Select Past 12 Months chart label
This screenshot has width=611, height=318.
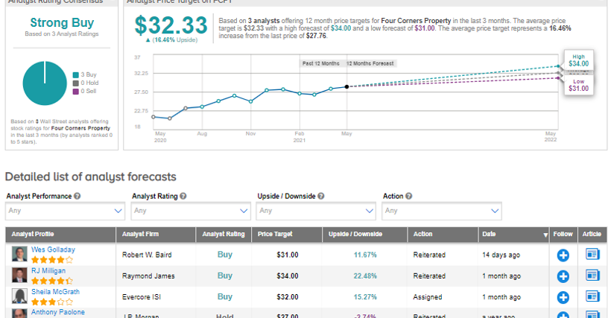coord(320,63)
